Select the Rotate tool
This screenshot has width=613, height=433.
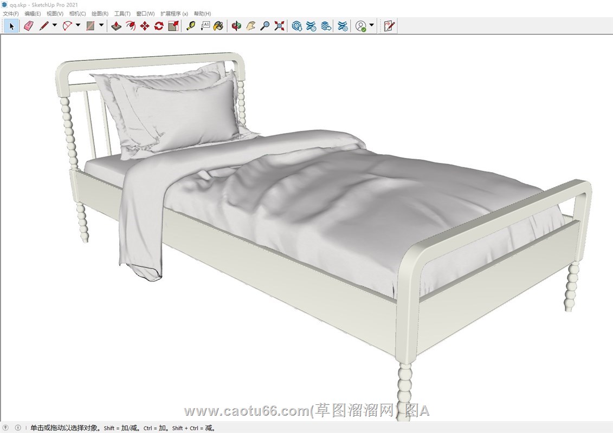pyautogui.click(x=159, y=25)
